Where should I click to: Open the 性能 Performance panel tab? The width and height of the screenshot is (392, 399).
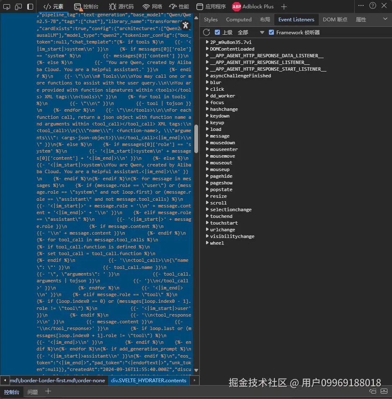coord(179,7)
